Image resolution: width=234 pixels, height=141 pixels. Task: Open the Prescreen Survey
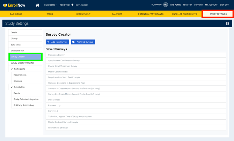[56, 55]
